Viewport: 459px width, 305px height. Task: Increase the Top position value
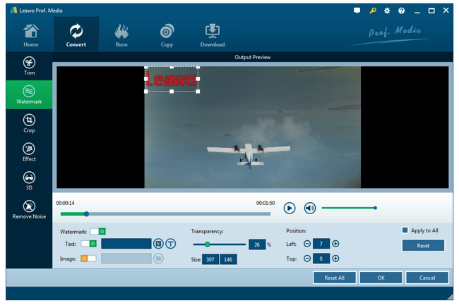tap(335, 259)
